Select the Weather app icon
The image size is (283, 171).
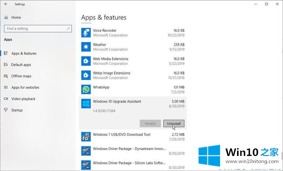pos(86,47)
